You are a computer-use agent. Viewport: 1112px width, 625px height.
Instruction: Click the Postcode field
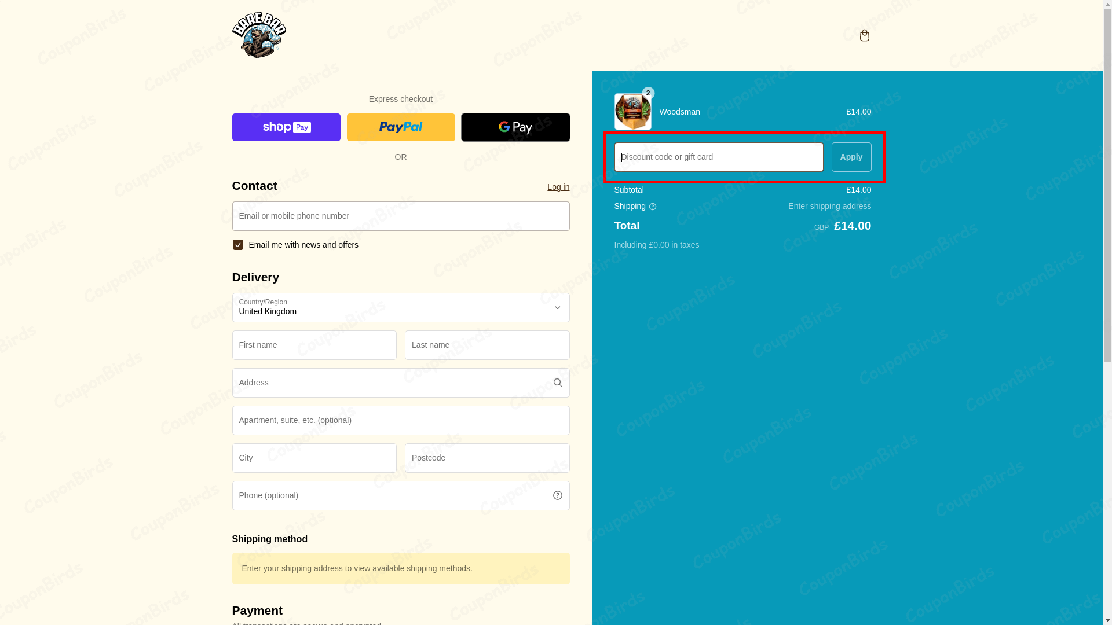pos(487,458)
